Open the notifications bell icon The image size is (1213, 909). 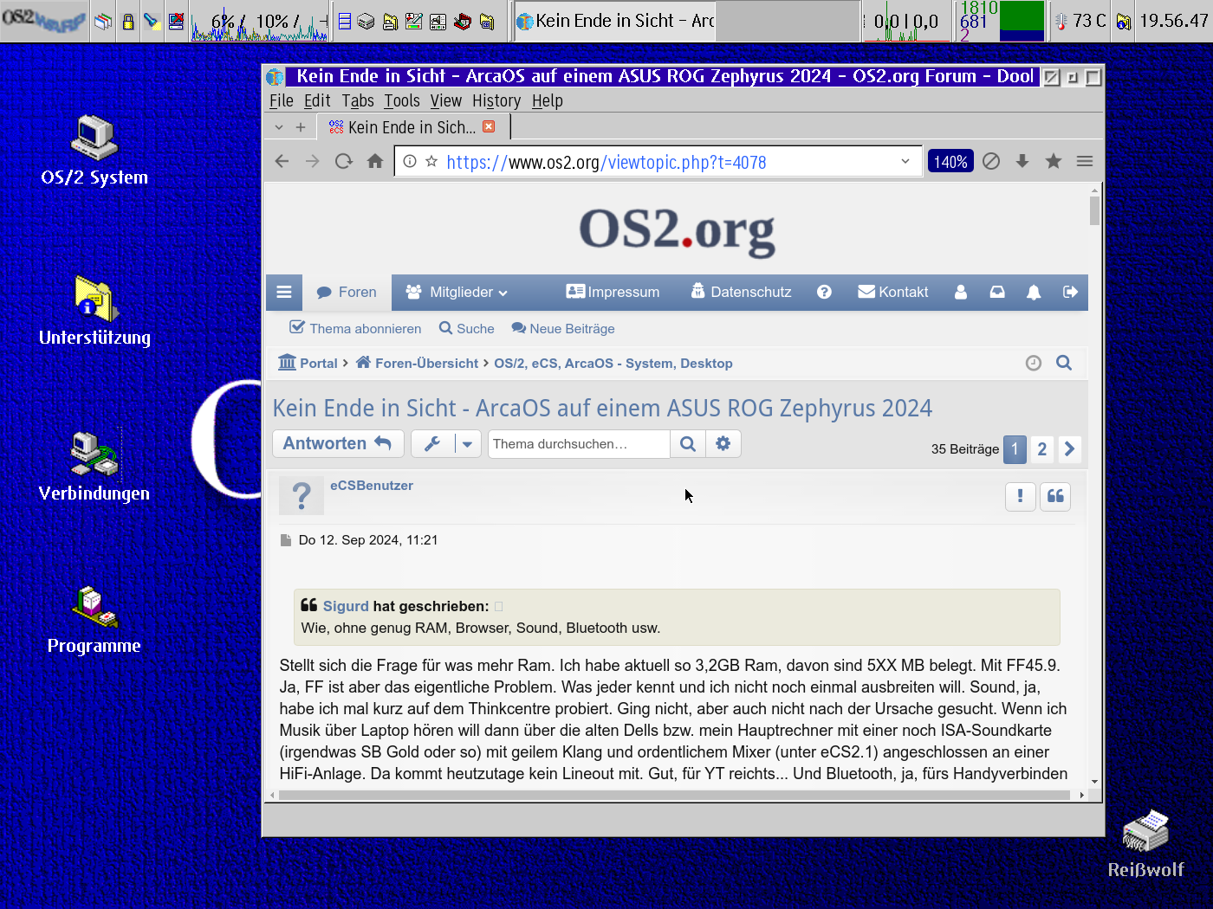(x=1034, y=293)
